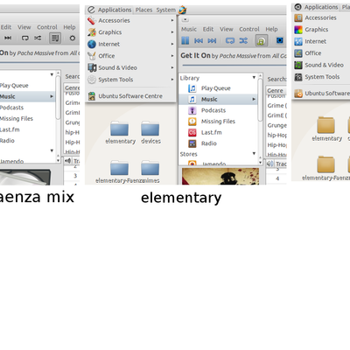Click the Podcasts icon in the elementary Rhythmbox sidebar
The image size is (350, 350).
192,110
